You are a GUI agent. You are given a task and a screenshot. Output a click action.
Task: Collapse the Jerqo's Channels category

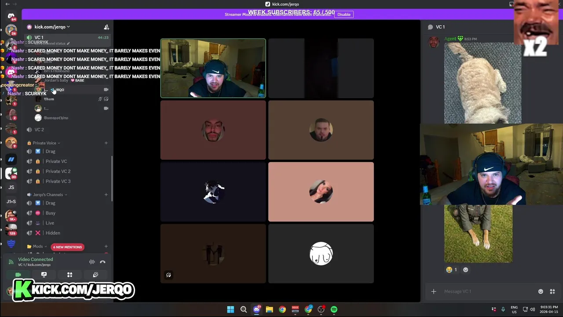[48, 195]
